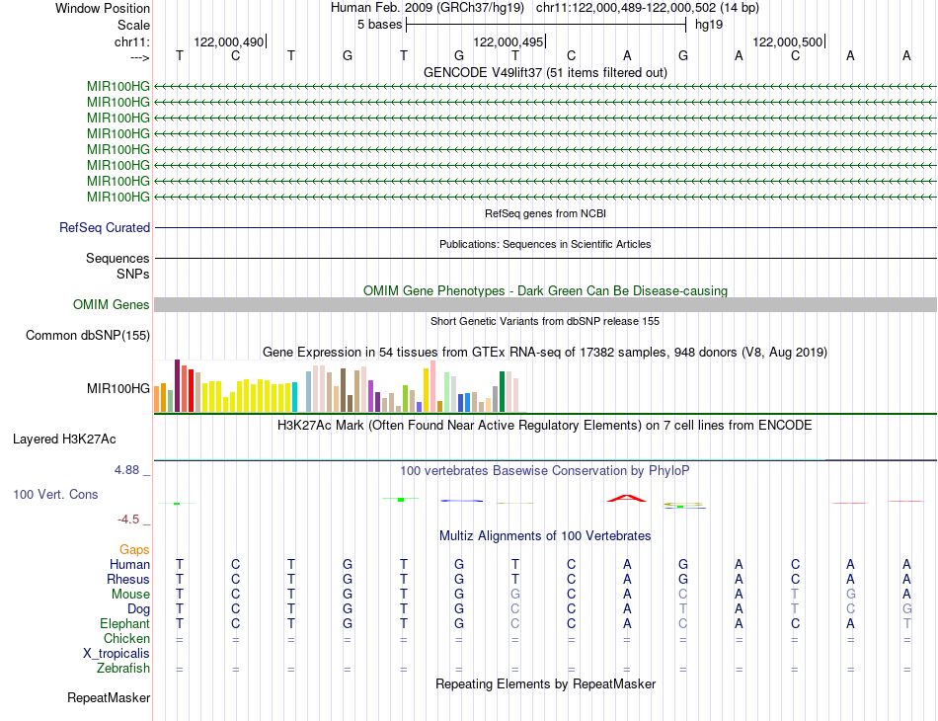Click the Mouse species label
938x721 pixels.
[x=130, y=595]
